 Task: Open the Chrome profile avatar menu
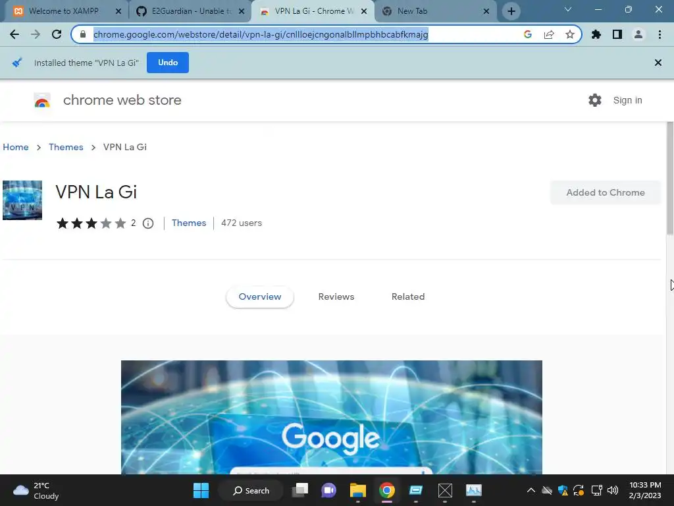[x=638, y=34]
